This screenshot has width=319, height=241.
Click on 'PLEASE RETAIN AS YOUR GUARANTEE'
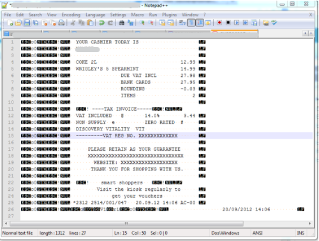coord(134,149)
